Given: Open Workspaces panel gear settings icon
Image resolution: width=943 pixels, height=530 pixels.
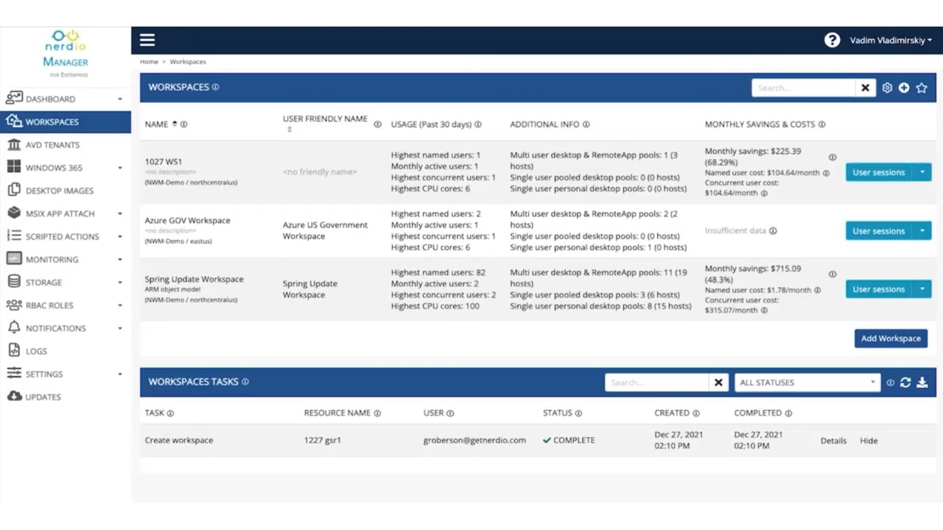Looking at the screenshot, I should (x=887, y=88).
